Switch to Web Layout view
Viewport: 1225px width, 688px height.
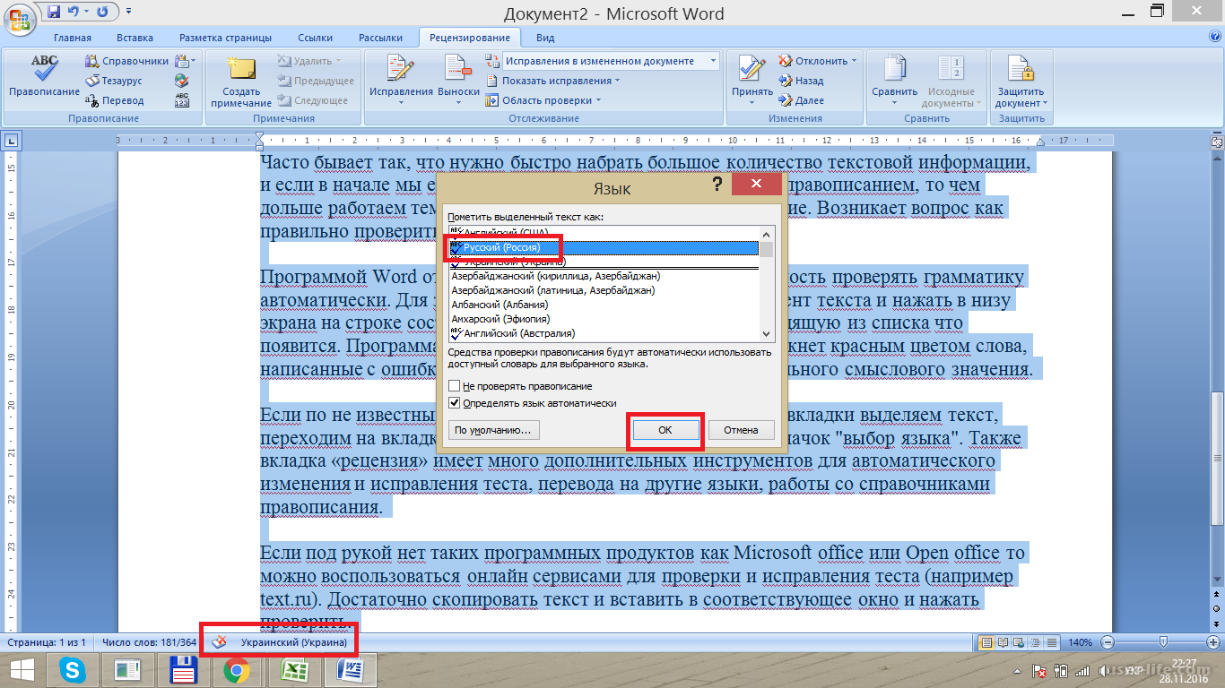pyautogui.click(x=1020, y=642)
